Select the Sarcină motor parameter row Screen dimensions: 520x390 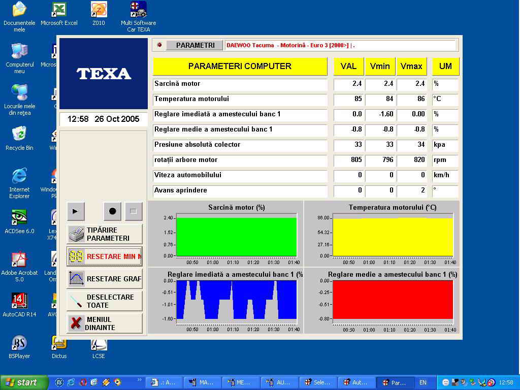240,84
